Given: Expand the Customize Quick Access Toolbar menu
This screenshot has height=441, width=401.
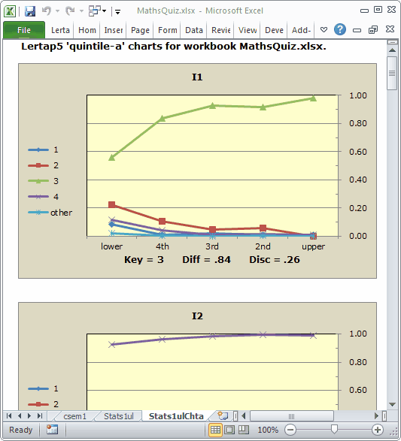Looking at the screenshot, I should 117,11.
